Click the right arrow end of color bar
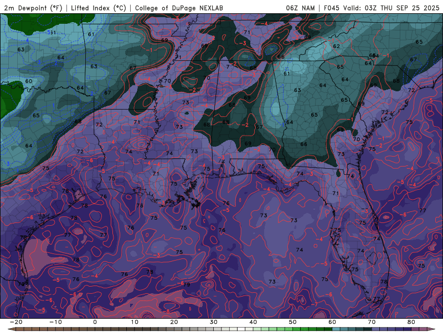Image resolution: width=443 pixels, height=332 pixels. (x=432, y=329)
